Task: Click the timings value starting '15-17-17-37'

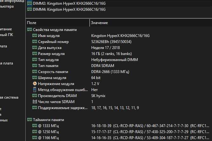Action: click(x=150, y=132)
